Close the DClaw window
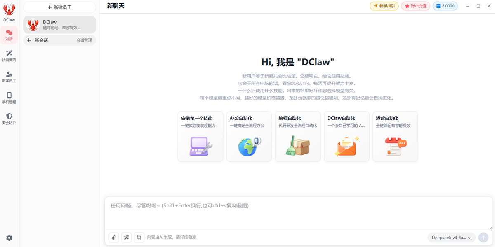The height and width of the screenshot is (247, 495). coord(489,6)
